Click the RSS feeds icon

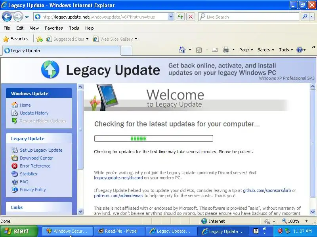point(199,50)
